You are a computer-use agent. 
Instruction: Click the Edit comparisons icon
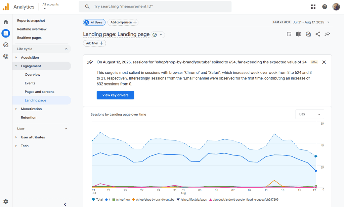click(x=298, y=34)
